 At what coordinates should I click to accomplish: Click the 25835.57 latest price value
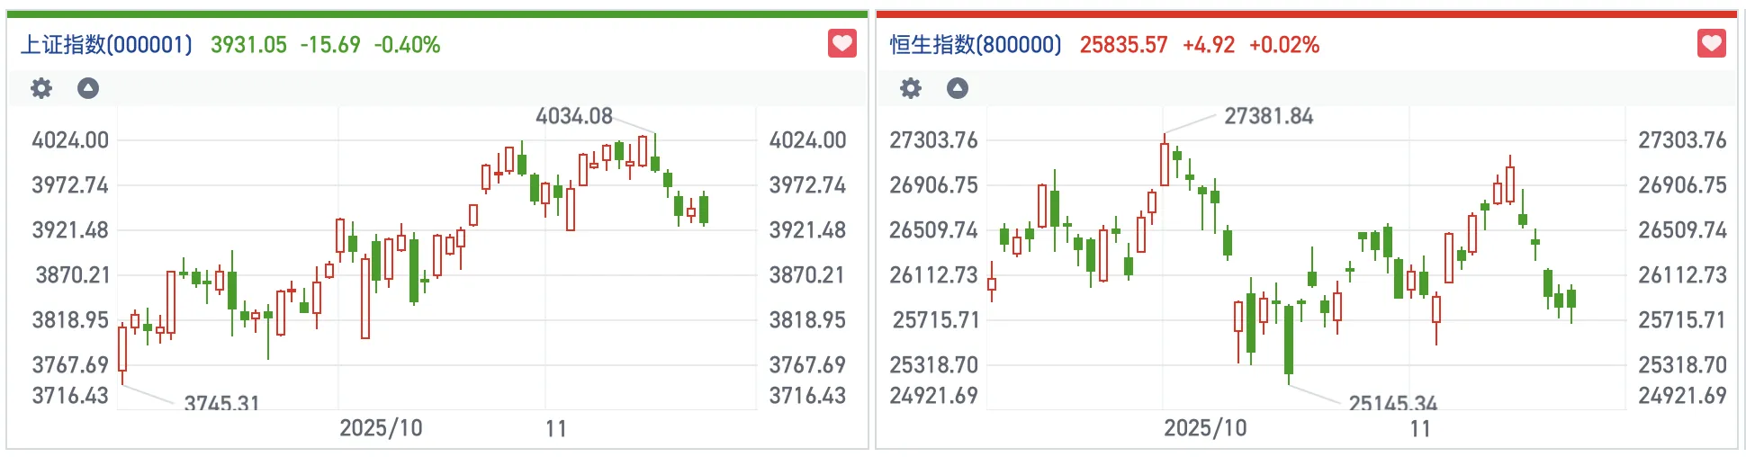(x=1123, y=45)
